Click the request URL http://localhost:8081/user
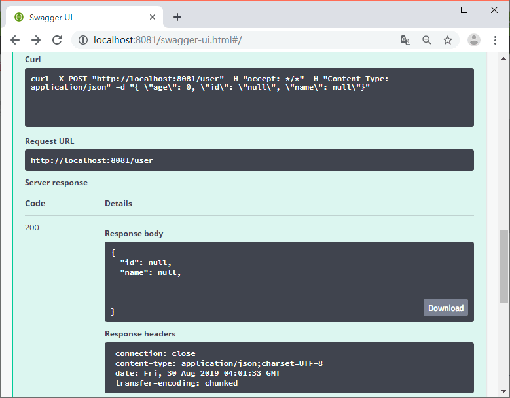510x398 pixels. (92, 160)
